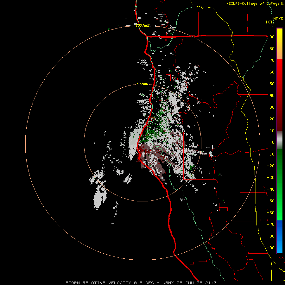The width and height of the screenshot is (285, 285).
Task: Click the -50 value on velocity scale
Action: 271,201
